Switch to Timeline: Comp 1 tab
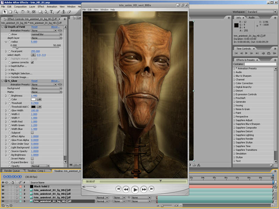 tap(36, 171)
